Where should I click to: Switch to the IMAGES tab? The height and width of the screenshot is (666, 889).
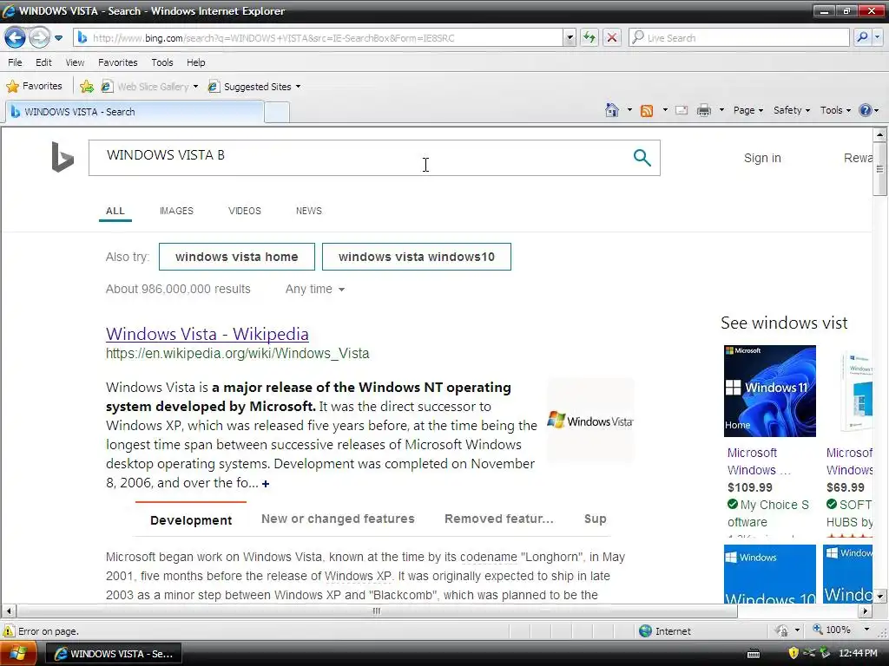(x=176, y=211)
